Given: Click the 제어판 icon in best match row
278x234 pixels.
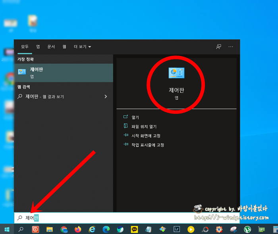Looking at the screenshot, I should pyautogui.click(x=22, y=72).
